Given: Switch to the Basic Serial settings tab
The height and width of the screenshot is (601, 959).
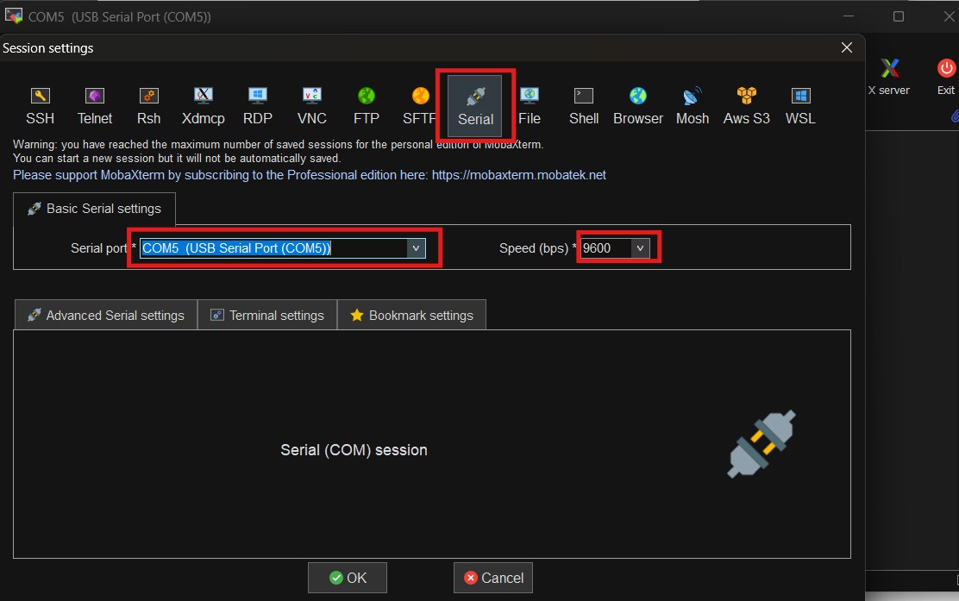Looking at the screenshot, I should (x=94, y=209).
